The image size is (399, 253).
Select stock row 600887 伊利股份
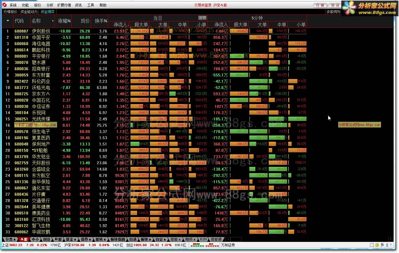154,31
